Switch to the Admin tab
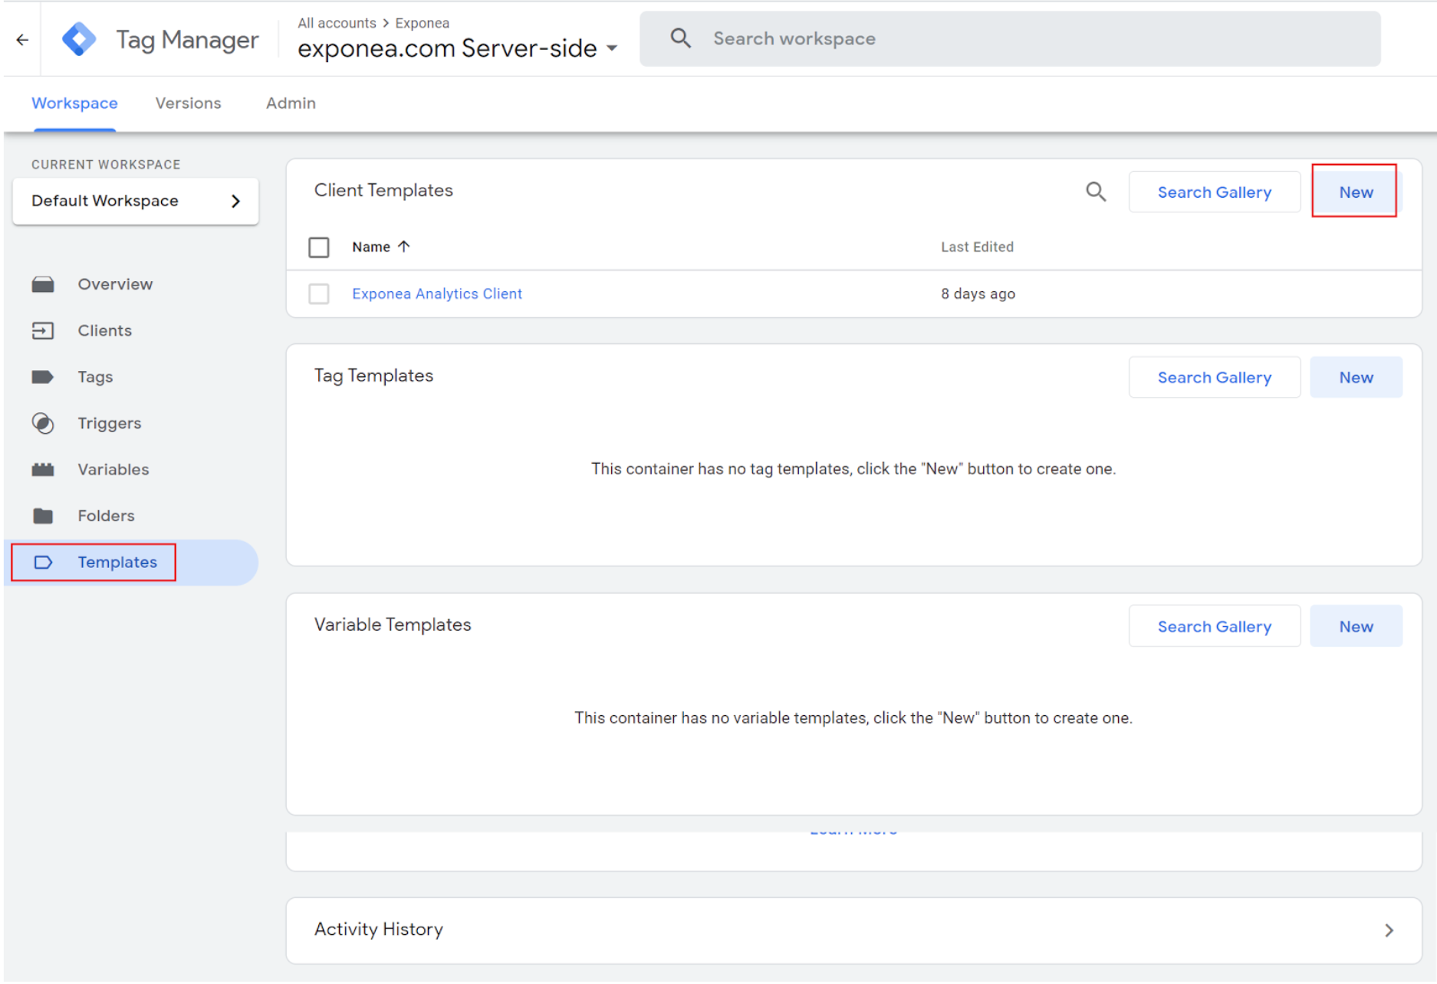 [291, 103]
